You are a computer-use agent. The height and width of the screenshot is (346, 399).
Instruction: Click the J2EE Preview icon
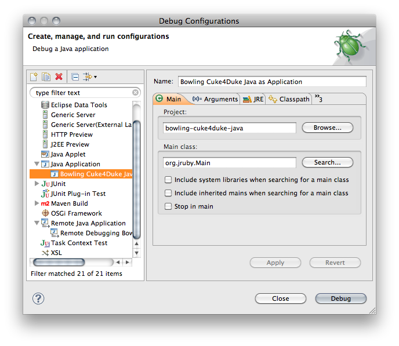click(45, 144)
